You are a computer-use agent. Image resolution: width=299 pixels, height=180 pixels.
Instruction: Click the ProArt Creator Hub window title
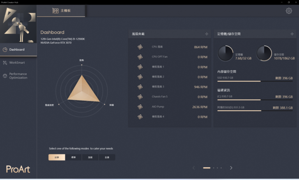(9, 2)
